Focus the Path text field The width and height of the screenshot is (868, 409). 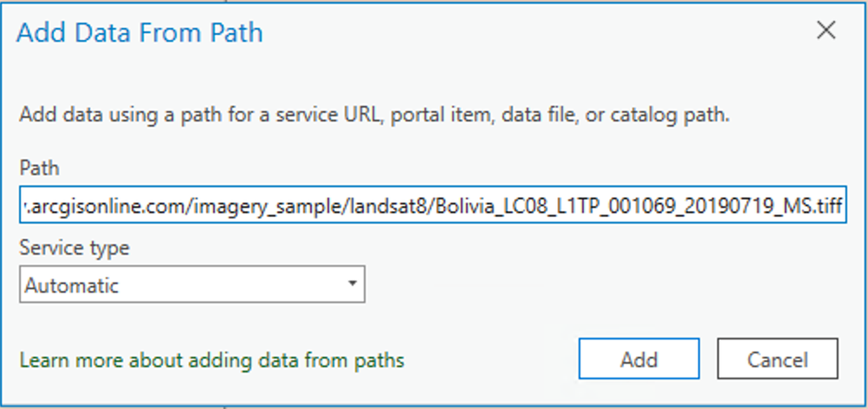tap(432, 208)
